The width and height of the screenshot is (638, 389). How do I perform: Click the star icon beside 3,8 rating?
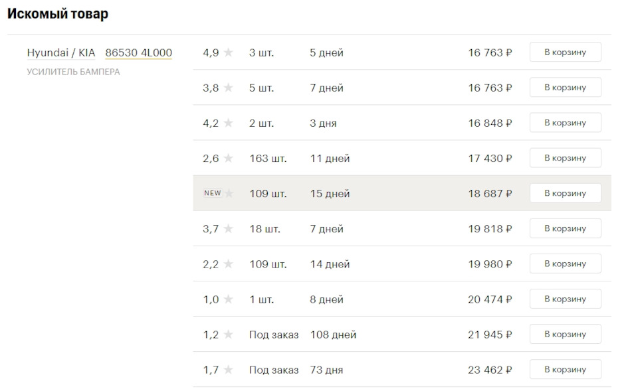tap(228, 88)
